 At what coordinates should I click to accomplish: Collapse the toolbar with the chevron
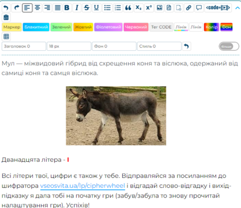238,8
